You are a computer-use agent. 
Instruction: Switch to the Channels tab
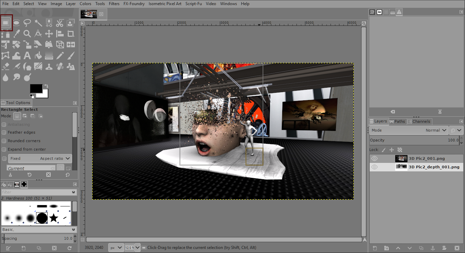point(419,121)
